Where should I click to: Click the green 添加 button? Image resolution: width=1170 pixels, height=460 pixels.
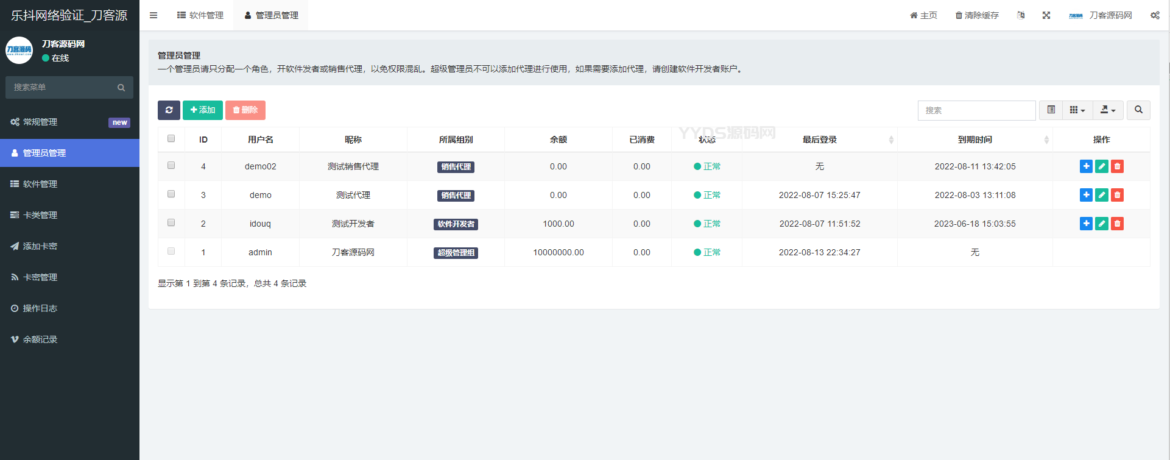[x=203, y=110]
